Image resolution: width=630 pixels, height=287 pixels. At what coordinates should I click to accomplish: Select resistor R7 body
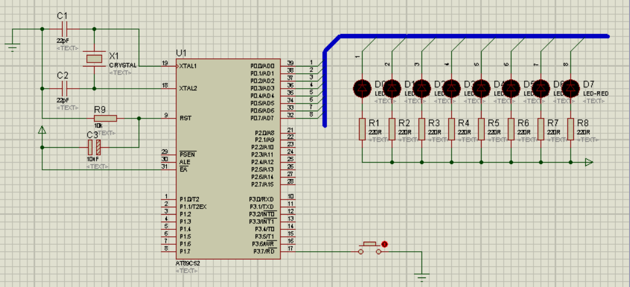pyautogui.click(x=541, y=129)
